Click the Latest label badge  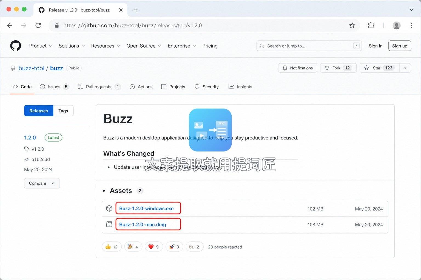coord(53,138)
